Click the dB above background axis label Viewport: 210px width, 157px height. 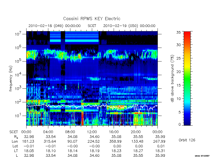[x=173, y=78]
